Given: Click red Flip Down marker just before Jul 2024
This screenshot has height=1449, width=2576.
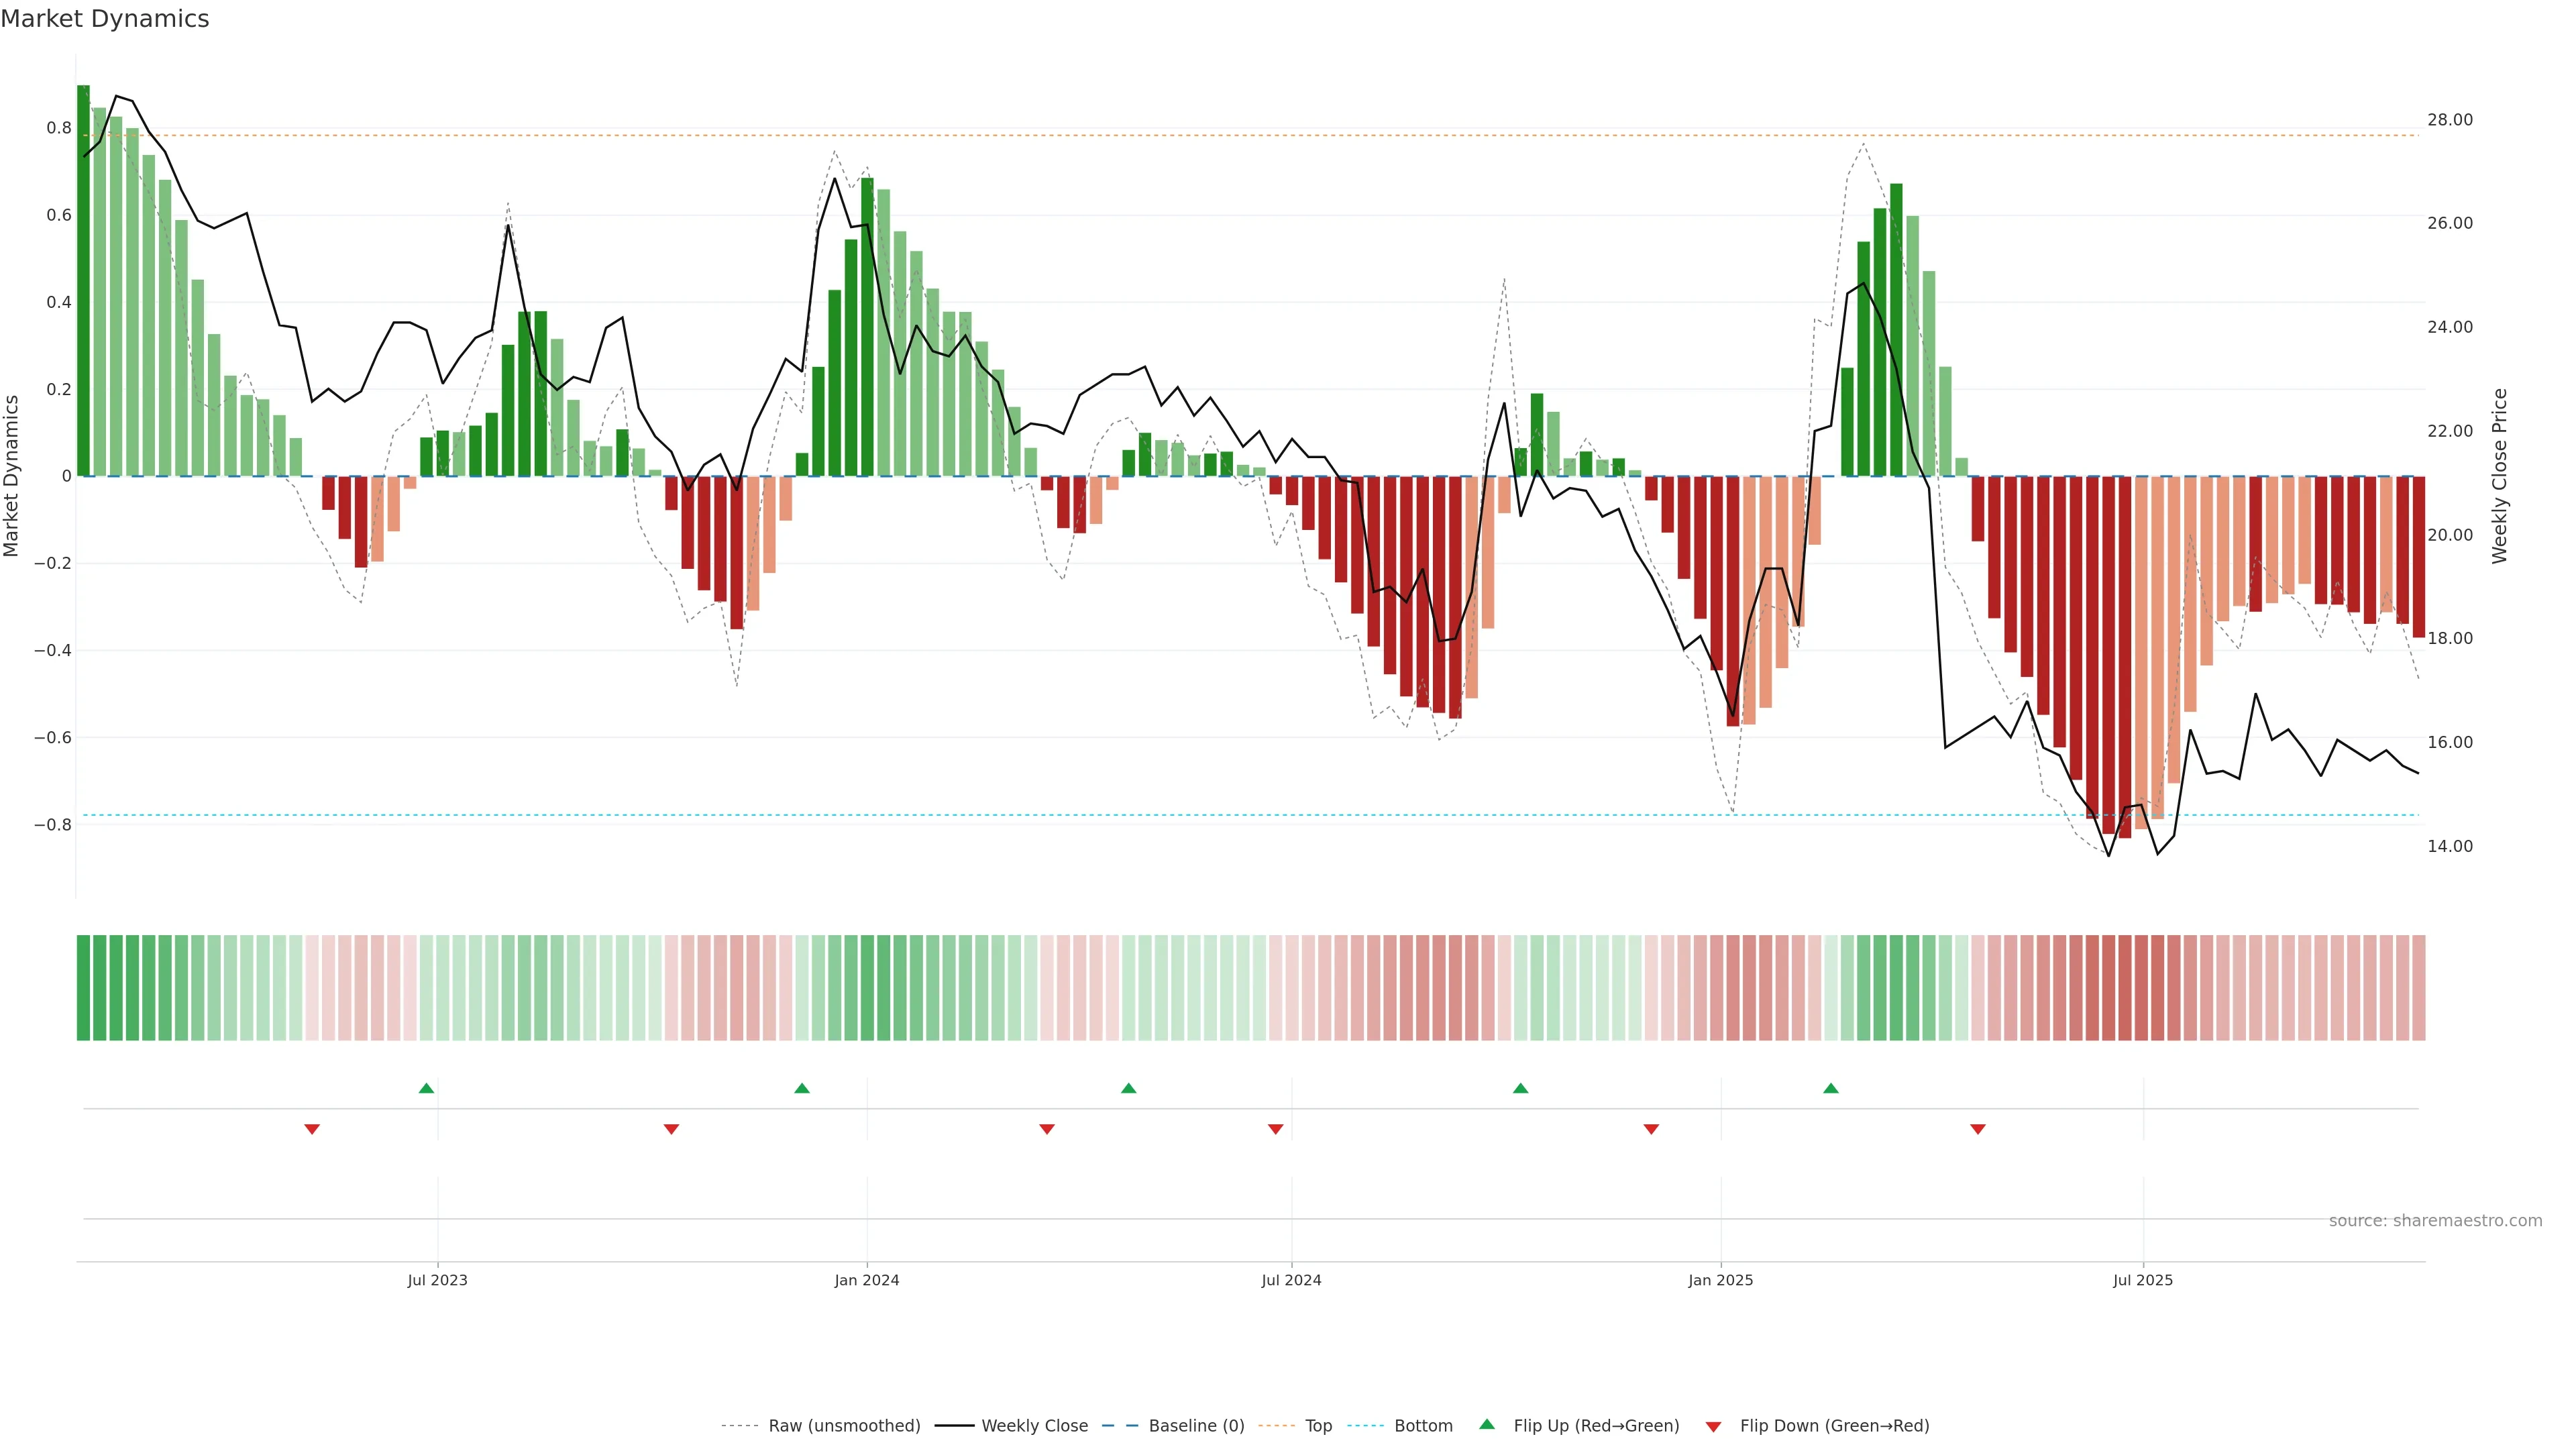Looking at the screenshot, I should (1275, 1129).
